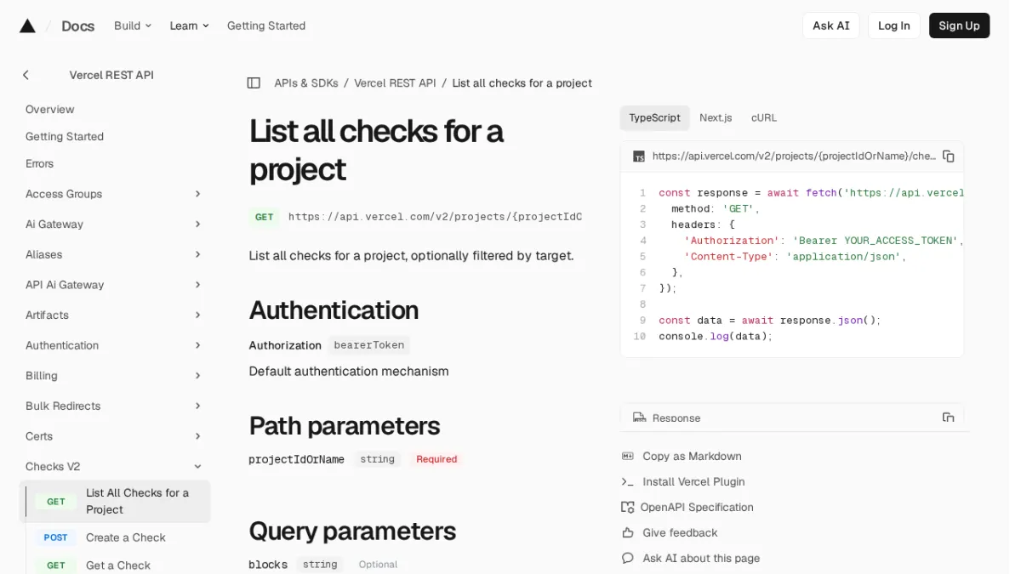
Task: Click the Authentication section heading
Action: point(334,310)
